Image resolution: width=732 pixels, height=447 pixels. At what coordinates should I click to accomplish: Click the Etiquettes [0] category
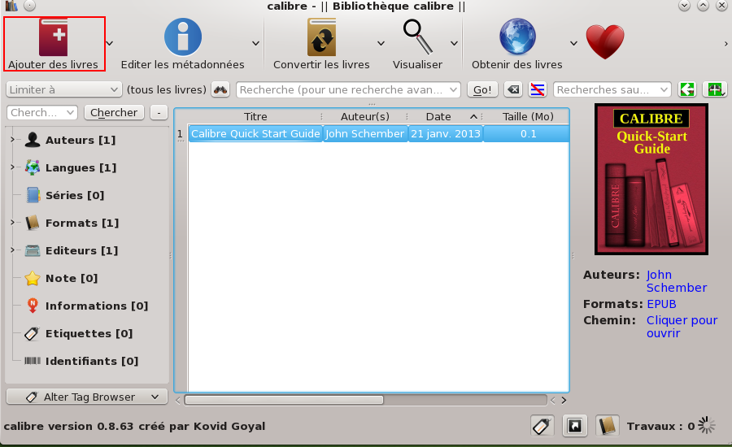tap(89, 333)
